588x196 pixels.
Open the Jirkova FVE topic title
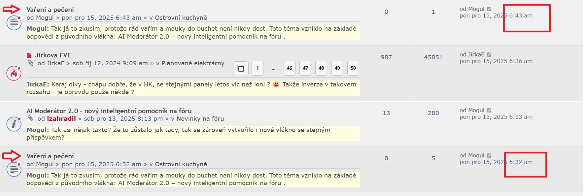53,55
